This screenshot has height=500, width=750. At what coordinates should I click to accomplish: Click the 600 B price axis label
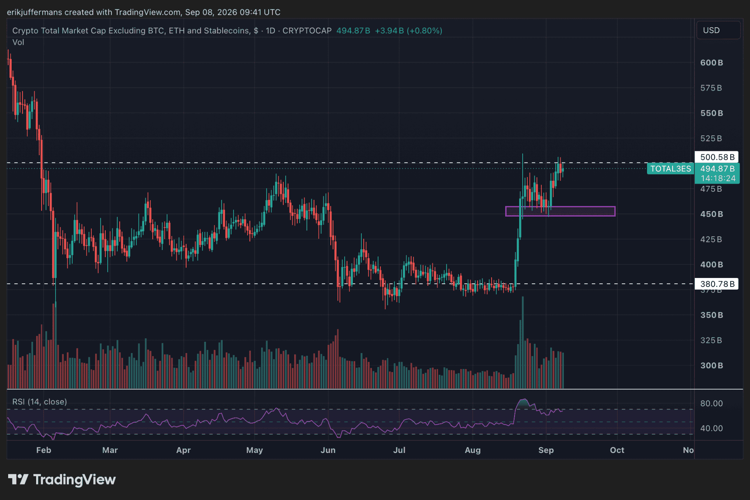point(712,63)
